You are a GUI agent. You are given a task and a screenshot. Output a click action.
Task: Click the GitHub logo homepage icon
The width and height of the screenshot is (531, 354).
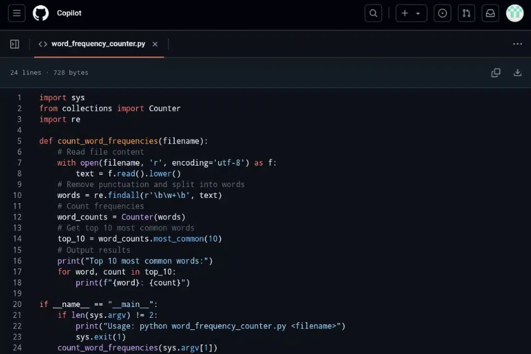tap(41, 13)
